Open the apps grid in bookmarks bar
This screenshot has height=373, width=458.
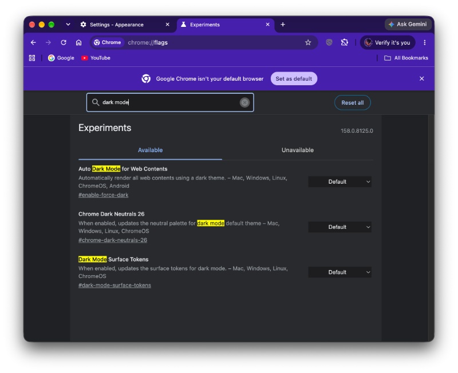(32, 58)
